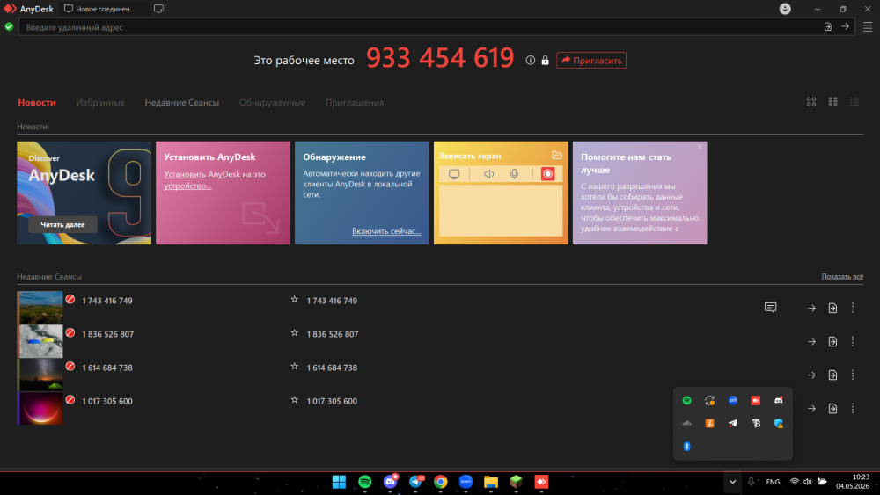
Task: Switch to list view layout
Action: click(x=854, y=101)
